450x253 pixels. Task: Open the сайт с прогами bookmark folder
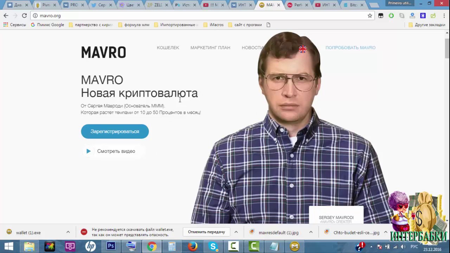tap(245, 25)
